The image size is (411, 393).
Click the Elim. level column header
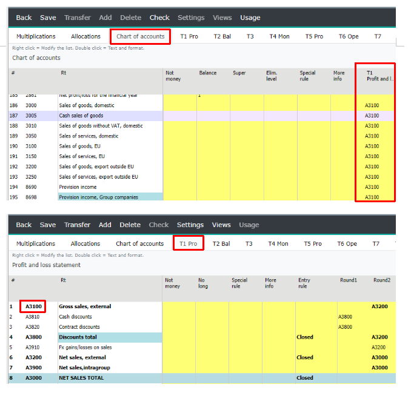tap(272, 76)
